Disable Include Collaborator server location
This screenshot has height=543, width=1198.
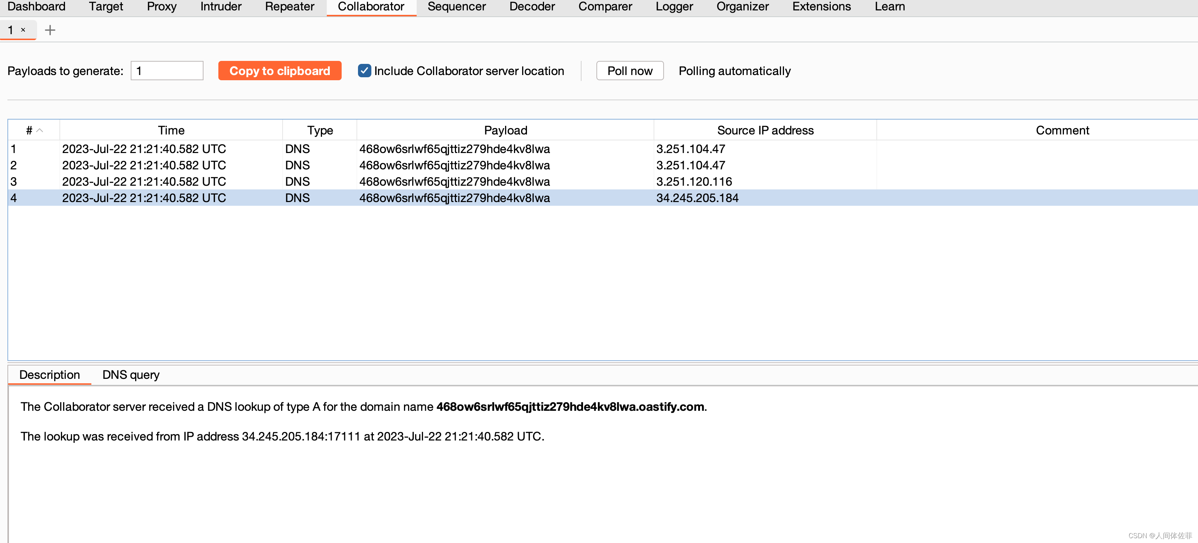365,71
